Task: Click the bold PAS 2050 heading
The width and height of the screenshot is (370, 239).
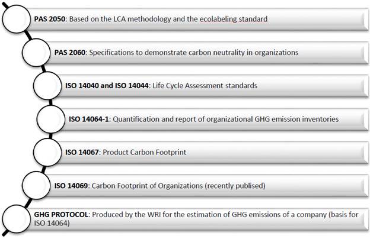Action: pyautogui.click(x=50, y=19)
